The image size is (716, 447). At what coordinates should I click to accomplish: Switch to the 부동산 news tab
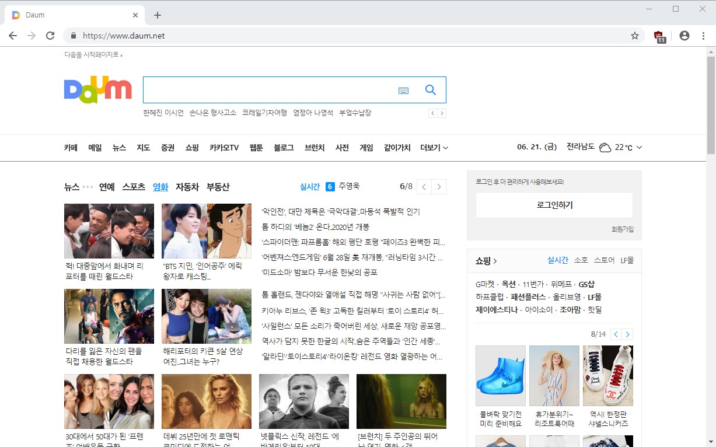(218, 187)
